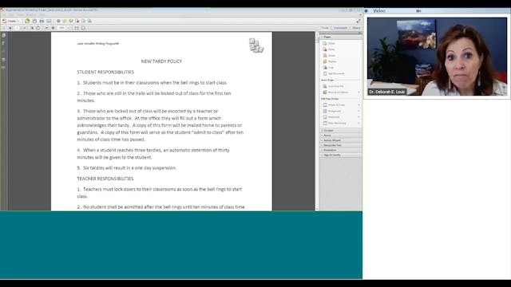The image size is (511, 287).
Task: Click the Save floppy disk icon
Action: pos(34,21)
